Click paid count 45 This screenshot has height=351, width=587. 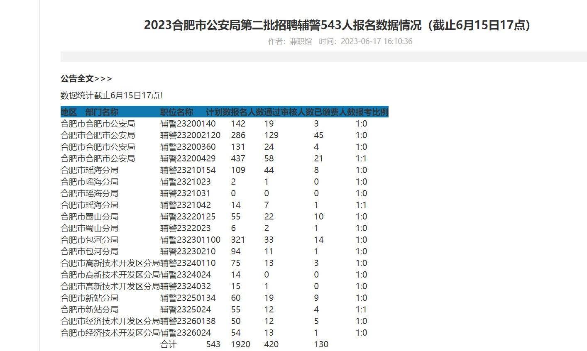point(319,135)
